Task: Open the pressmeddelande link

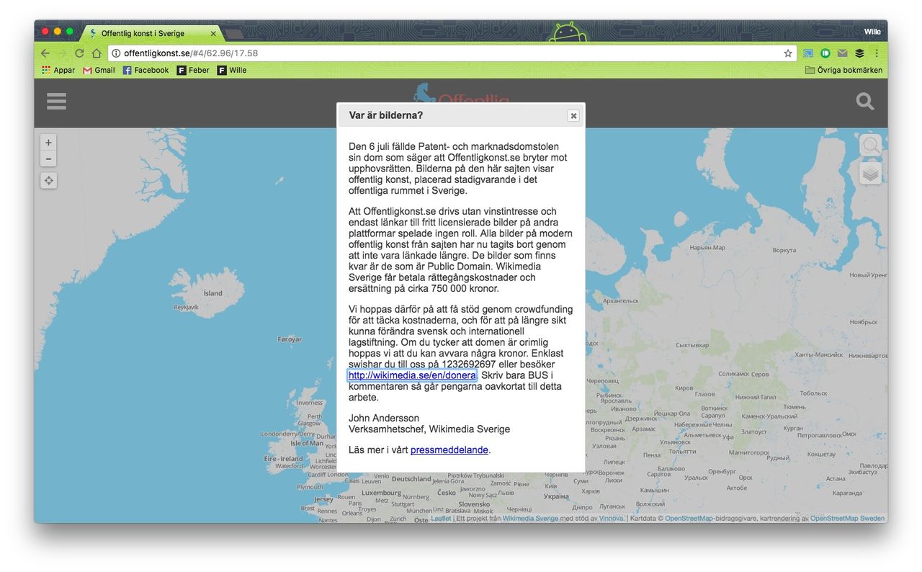Action: click(449, 450)
